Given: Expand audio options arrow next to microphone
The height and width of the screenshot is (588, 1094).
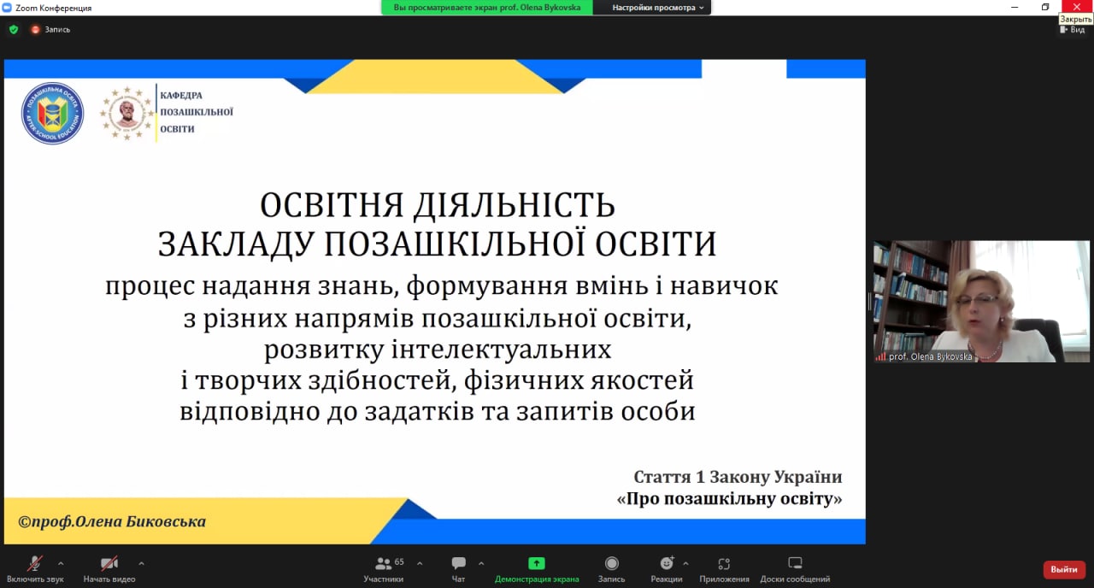Looking at the screenshot, I should [61, 563].
